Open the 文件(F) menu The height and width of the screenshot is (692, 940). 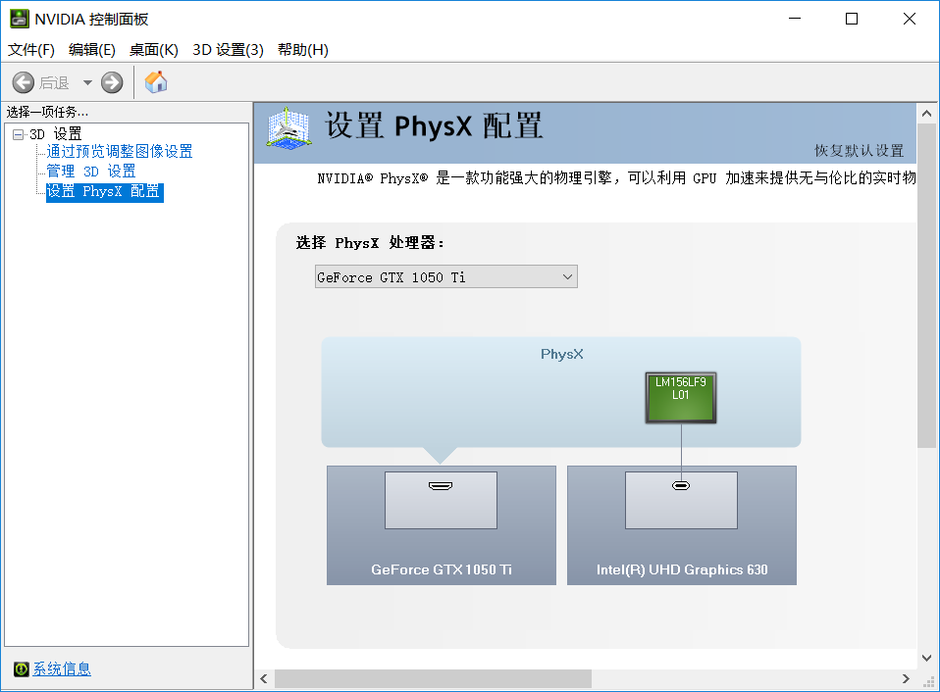[x=31, y=50]
